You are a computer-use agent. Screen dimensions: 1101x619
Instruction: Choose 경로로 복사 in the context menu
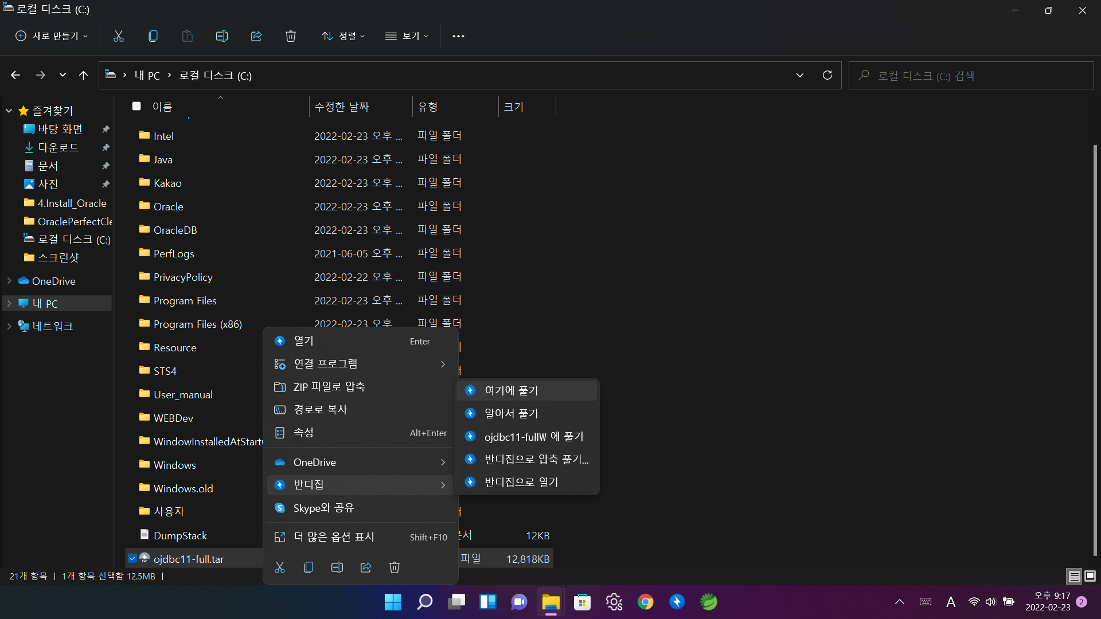(x=321, y=409)
